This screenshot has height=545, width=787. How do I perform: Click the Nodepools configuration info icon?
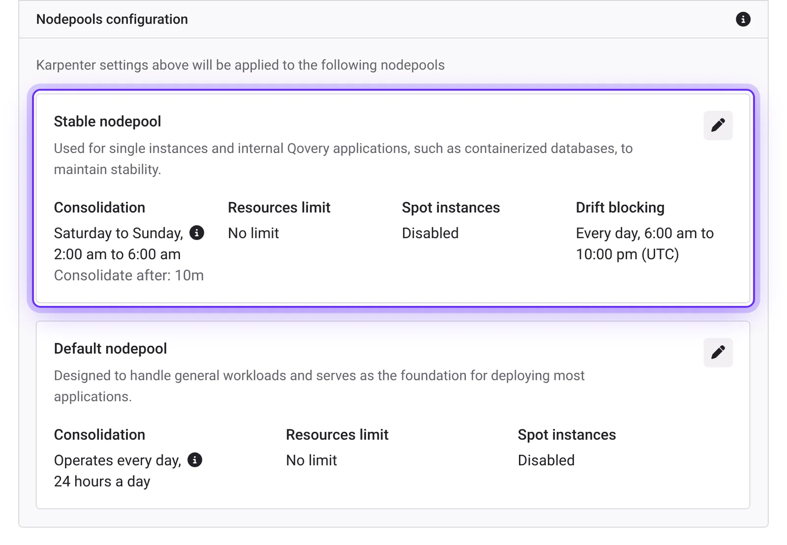pos(743,19)
